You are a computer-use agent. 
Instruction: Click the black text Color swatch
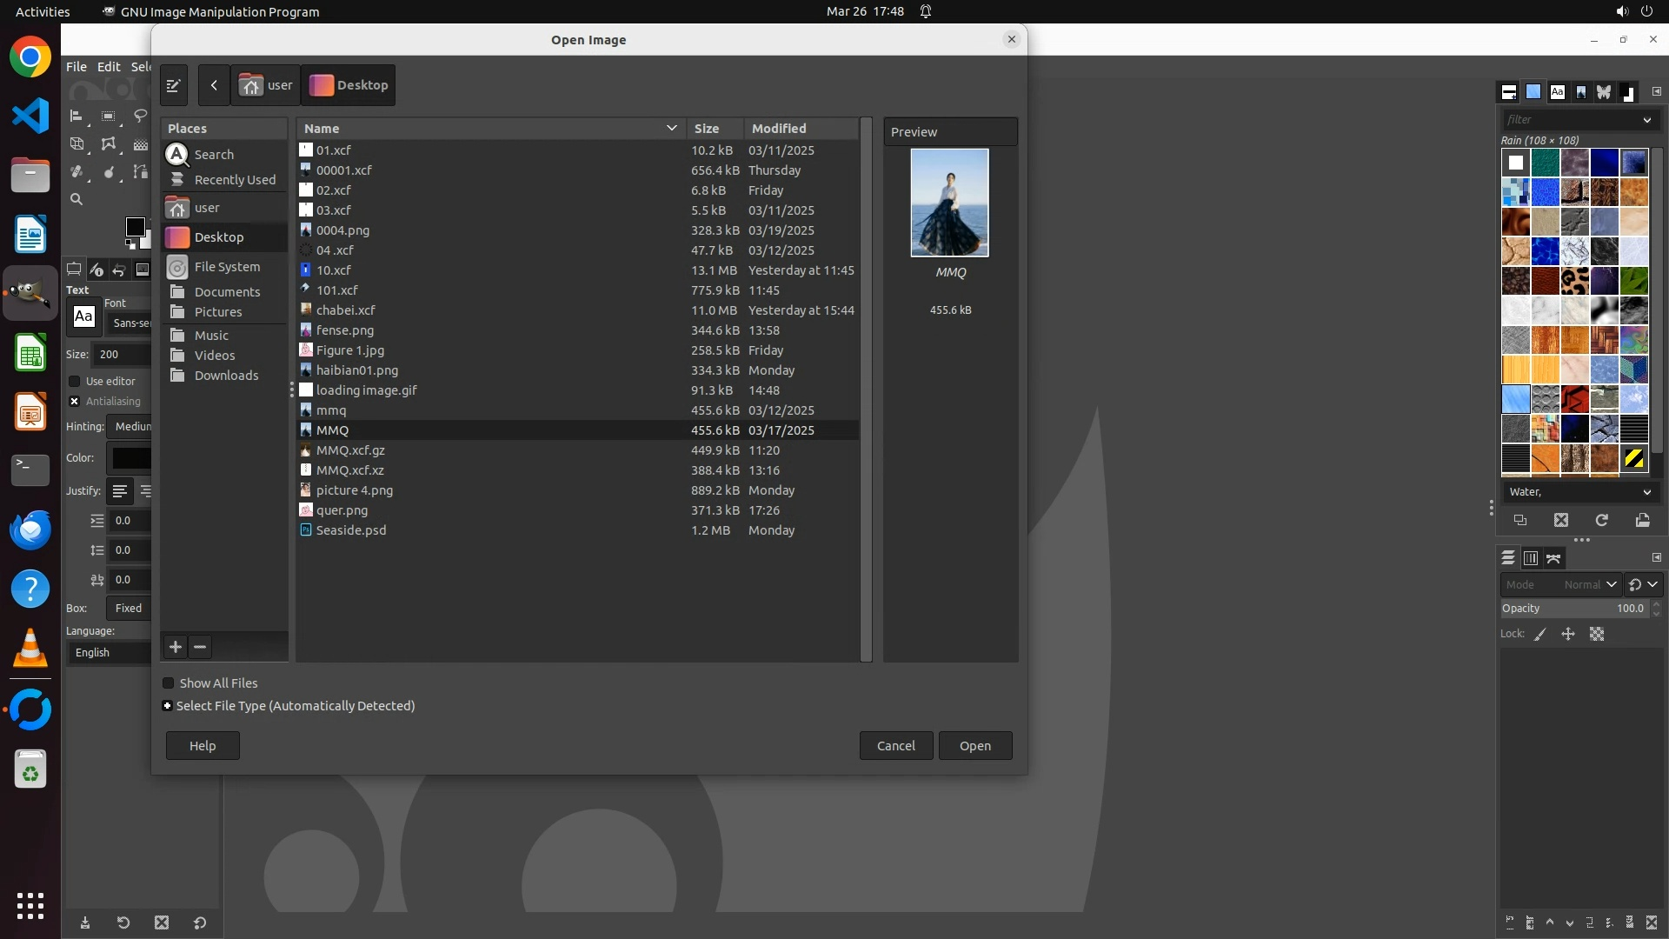[130, 458]
